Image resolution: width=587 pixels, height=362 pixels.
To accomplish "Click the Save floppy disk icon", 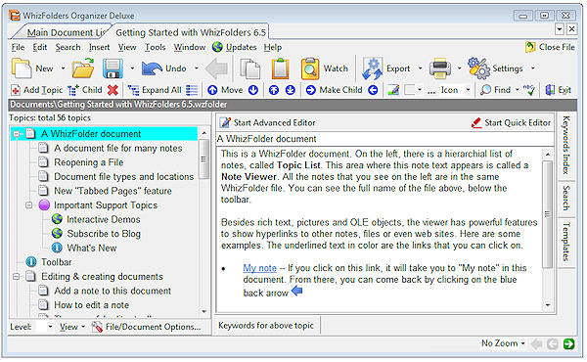I will tap(113, 68).
